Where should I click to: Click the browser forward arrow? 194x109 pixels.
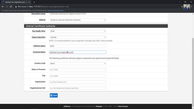pos(7,7)
